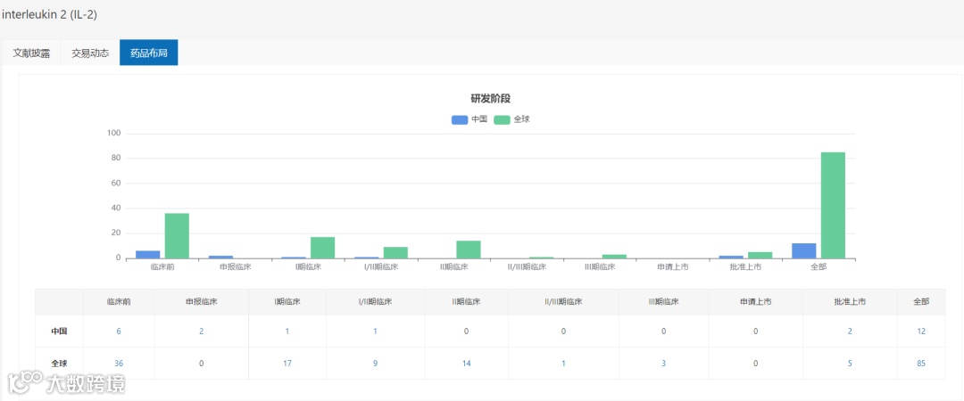Open 中国 I/II期临床 value 1 link
Screen dimensions: 964x401
click(x=375, y=331)
